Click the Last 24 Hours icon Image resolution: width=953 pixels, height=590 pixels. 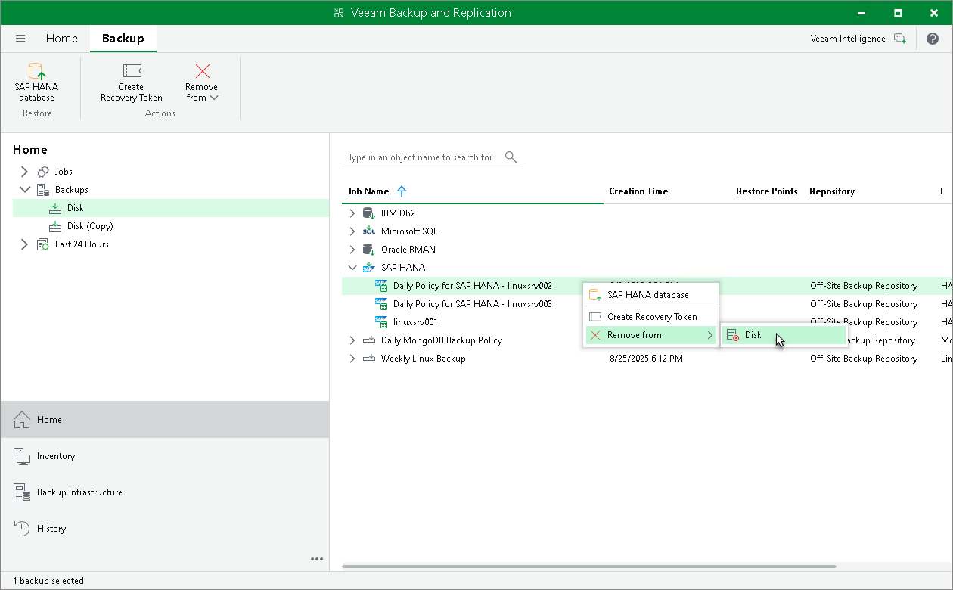point(43,244)
